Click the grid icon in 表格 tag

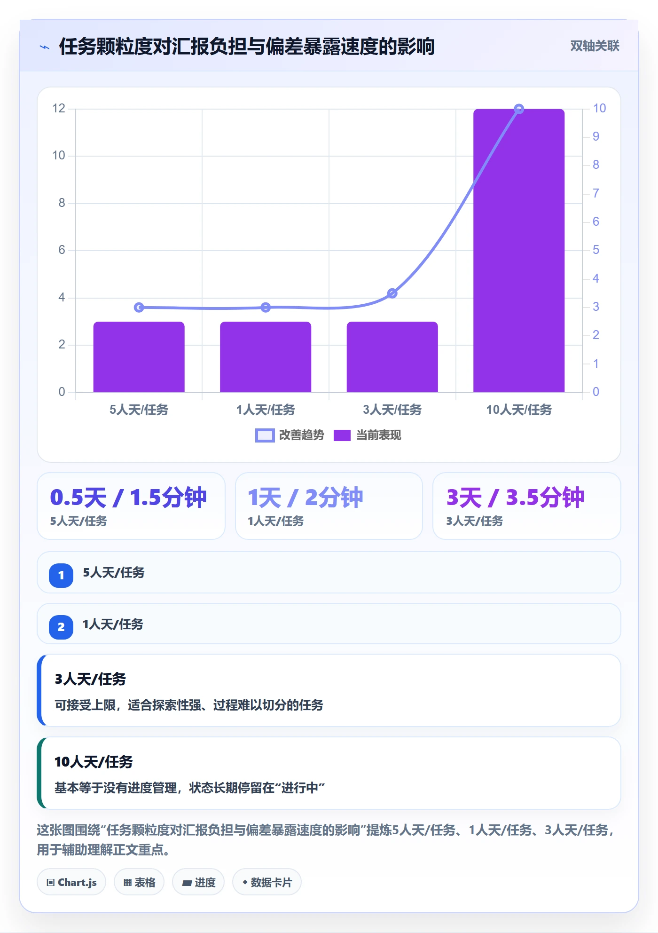(127, 882)
